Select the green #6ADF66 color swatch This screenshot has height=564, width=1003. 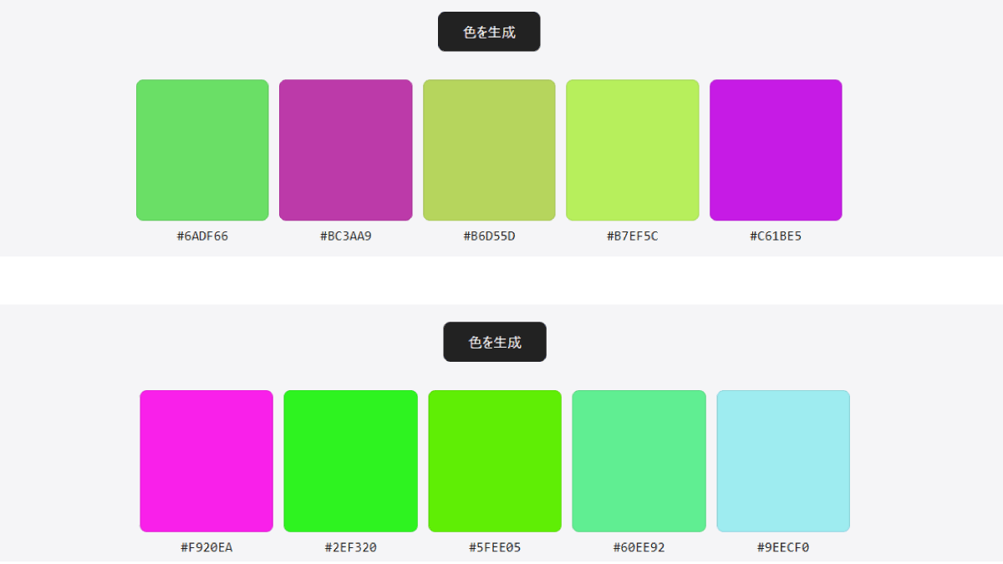(x=202, y=150)
